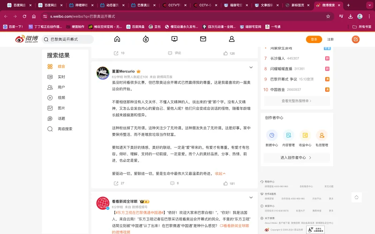Screen dimensions: 375x234
Task: Expand the tab search dropdown arrow
Action: point(370,5)
